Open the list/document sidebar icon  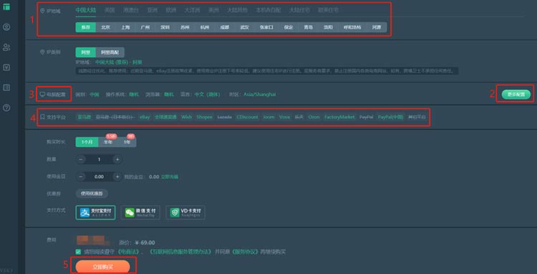tap(6, 87)
